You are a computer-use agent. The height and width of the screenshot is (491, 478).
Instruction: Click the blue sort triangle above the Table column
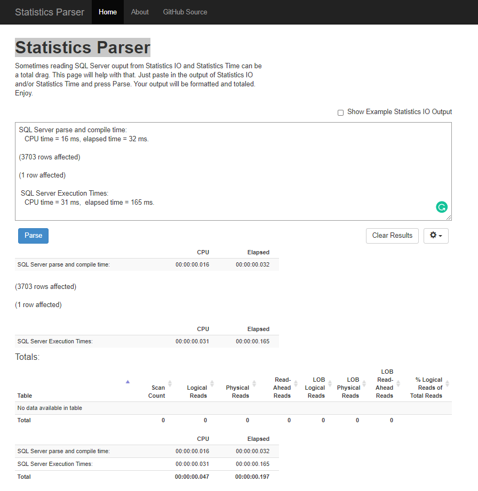pos(128,382)
